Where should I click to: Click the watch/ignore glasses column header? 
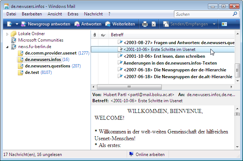point(103,35)
